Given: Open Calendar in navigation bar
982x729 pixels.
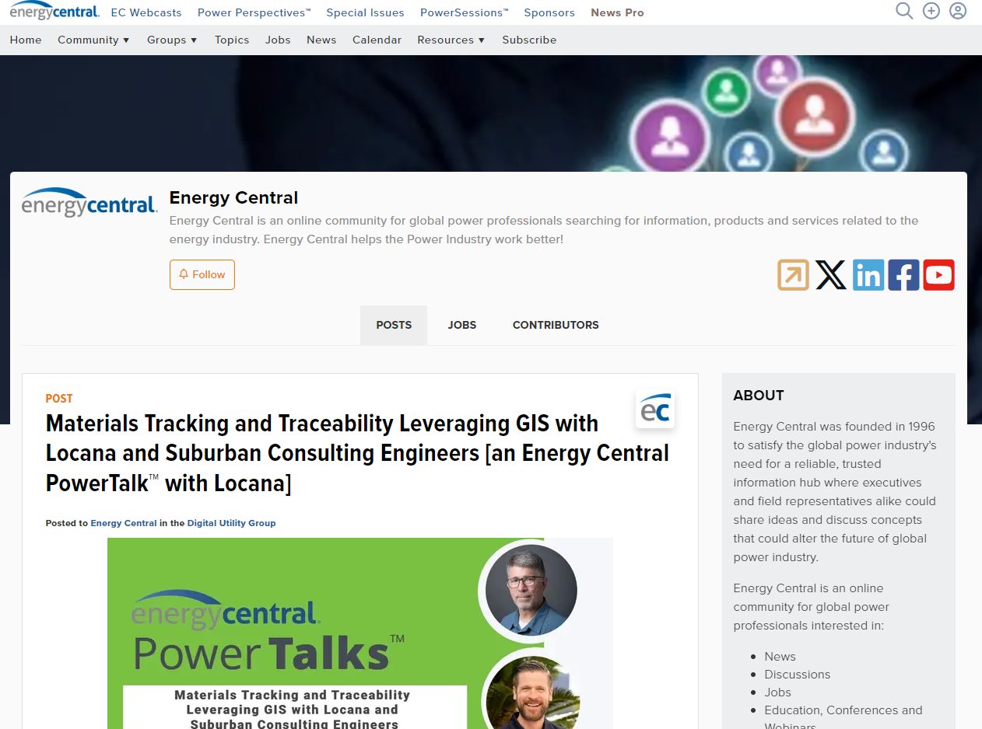Looking at the screenshot, I should (377, 40).
